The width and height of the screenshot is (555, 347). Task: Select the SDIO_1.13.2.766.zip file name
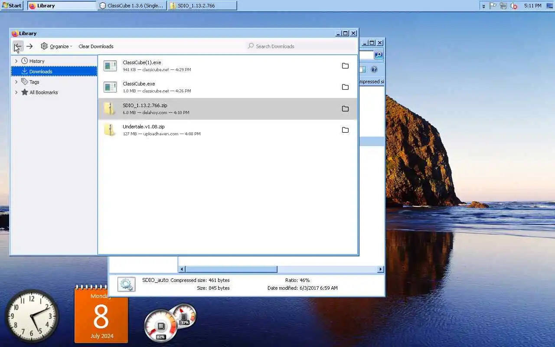point(145,105)
